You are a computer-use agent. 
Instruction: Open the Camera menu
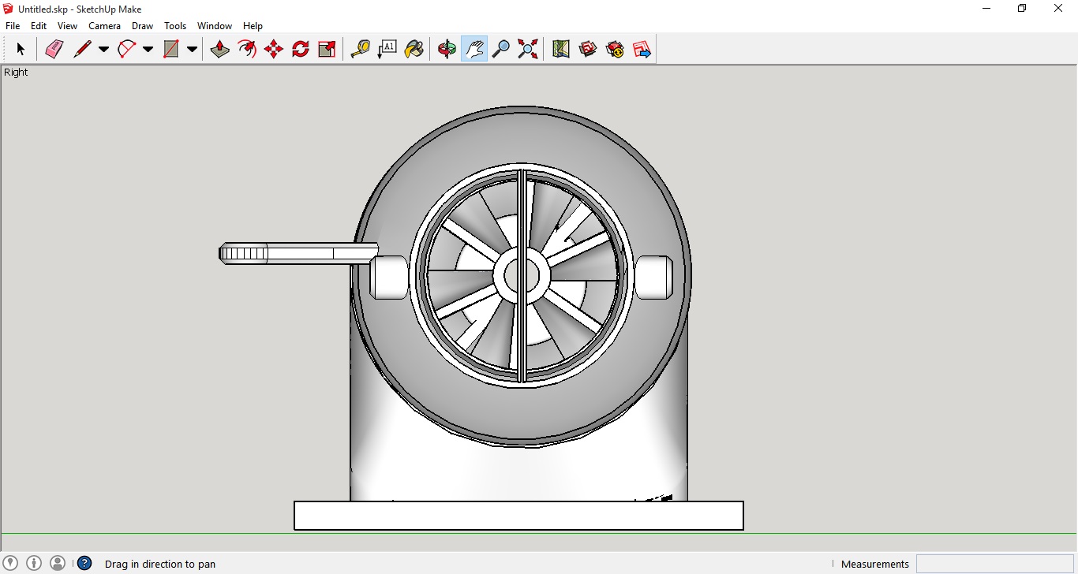pos(104,26)
